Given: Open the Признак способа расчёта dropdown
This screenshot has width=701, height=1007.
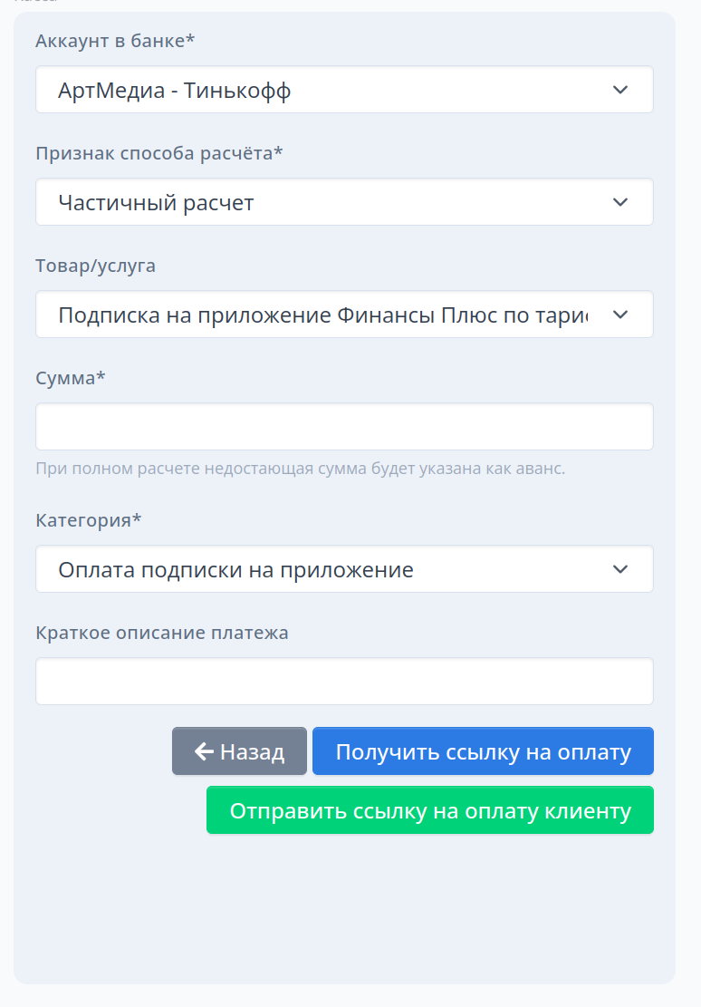Looking at the screenshot, I should 344,202.
